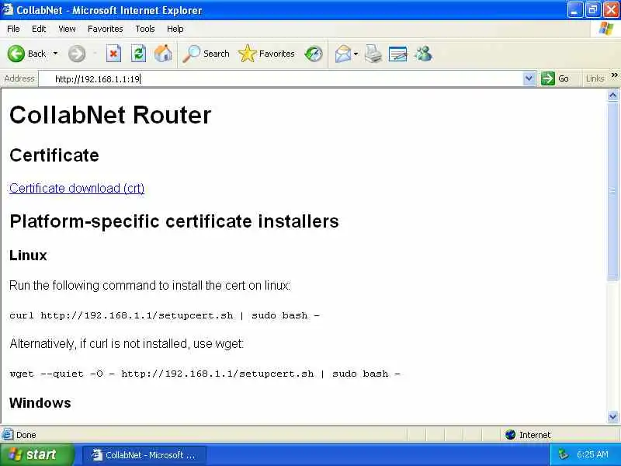Refresh the page with Refresh icon
This screenshot has height=466, width=621.
click(x=138, y=54)
